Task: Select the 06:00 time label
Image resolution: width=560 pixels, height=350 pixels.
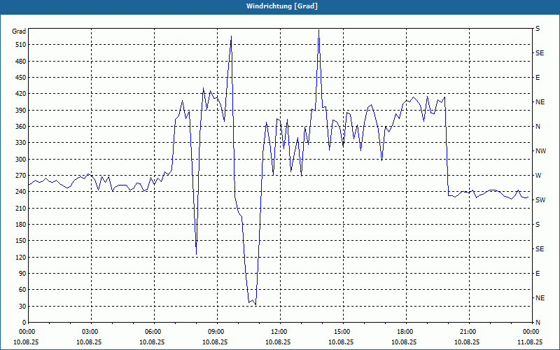Action: [x=152, y=331]
